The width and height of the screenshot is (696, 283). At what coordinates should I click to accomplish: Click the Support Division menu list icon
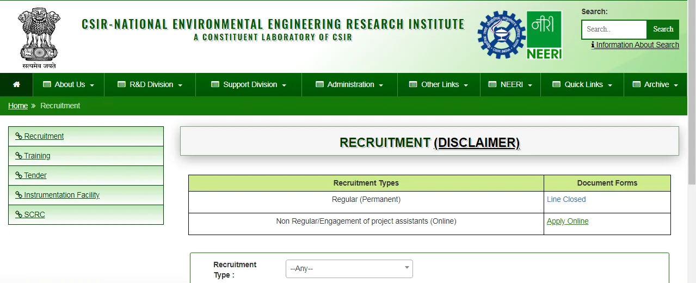pyautogui.click(x=215, y=84)
